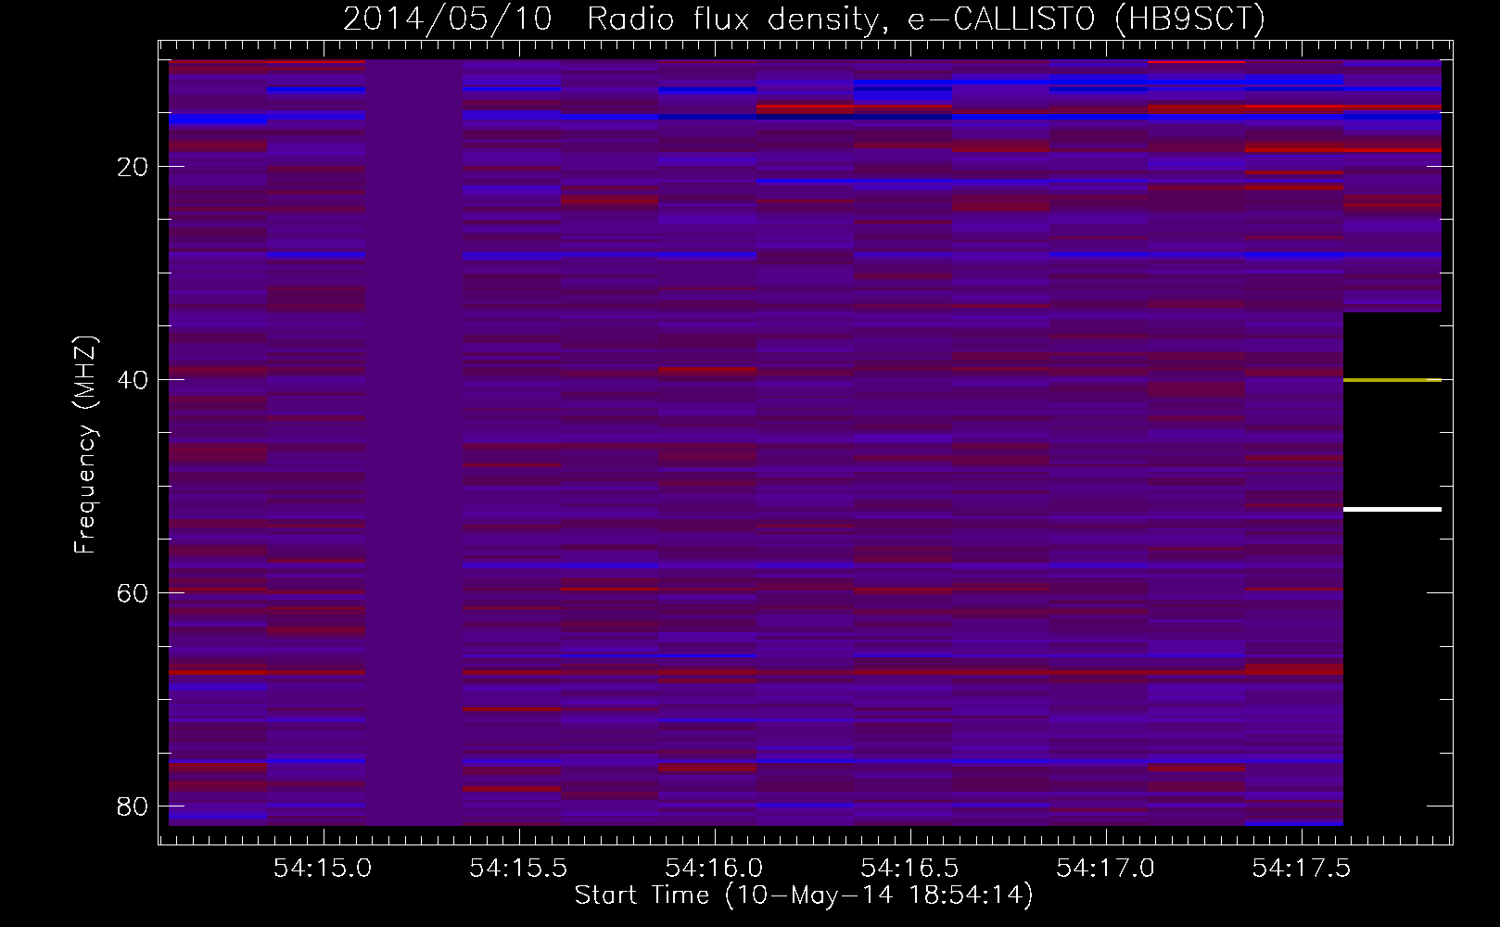Click the frequency tick label "60"

coord(133,592)
